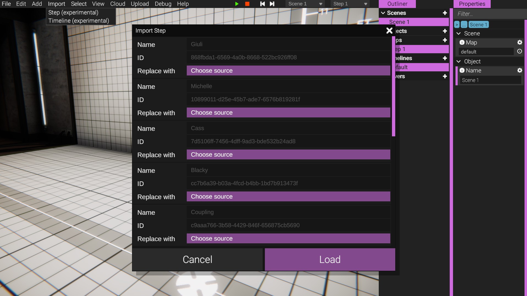Choose source for Giuli replacement
527x296 pixels.
tap(288, 71)
